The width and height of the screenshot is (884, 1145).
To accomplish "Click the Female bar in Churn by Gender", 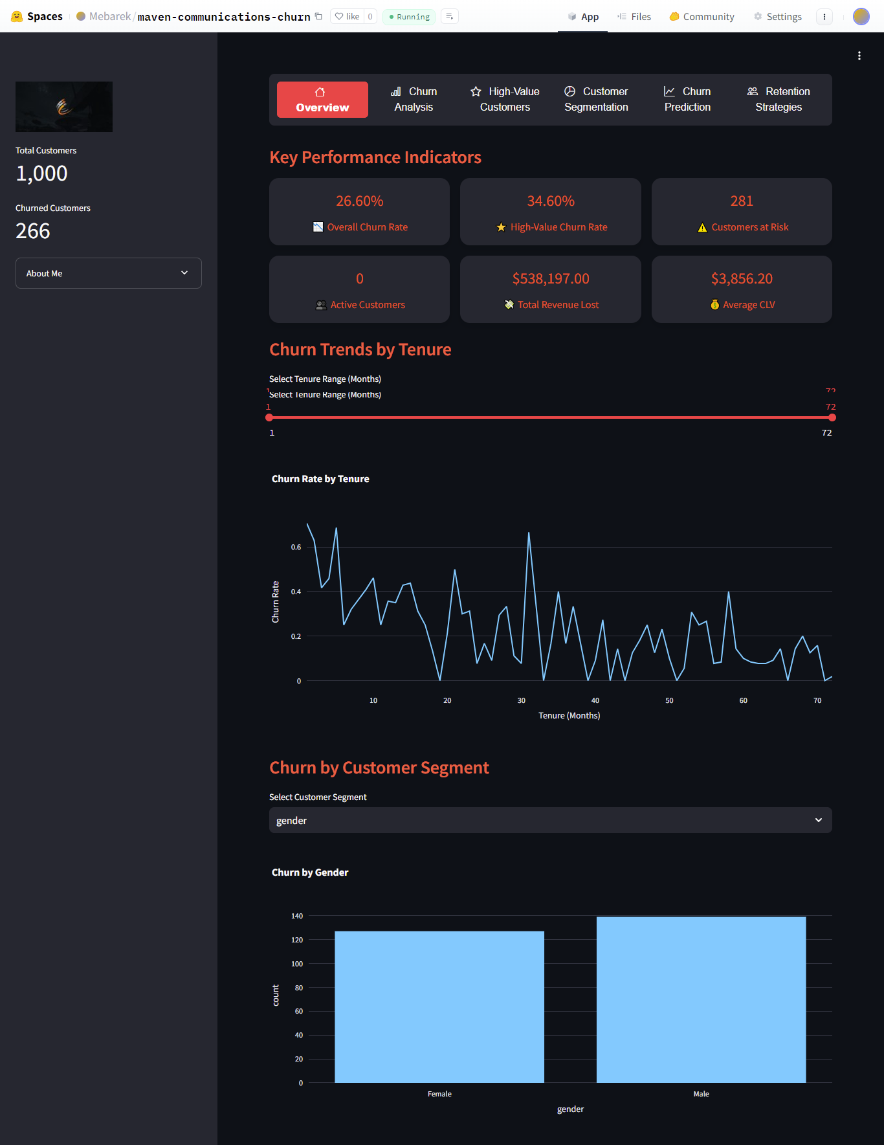I will (x=439, y=1006).
